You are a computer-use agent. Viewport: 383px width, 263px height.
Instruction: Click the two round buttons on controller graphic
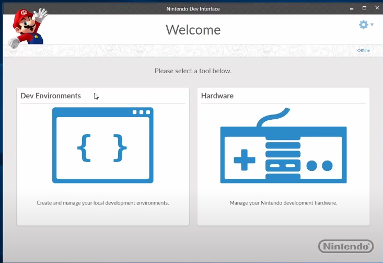point(319,166)
